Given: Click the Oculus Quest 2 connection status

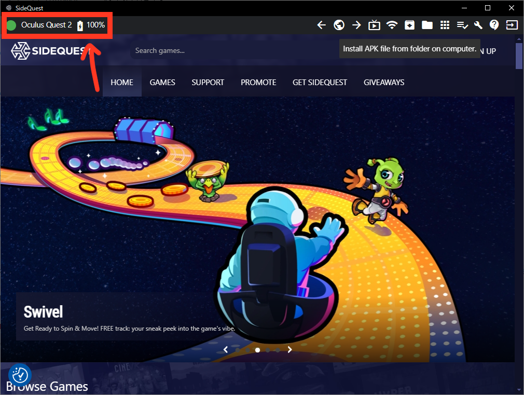Looking at the screenshot, I should 46,25.
